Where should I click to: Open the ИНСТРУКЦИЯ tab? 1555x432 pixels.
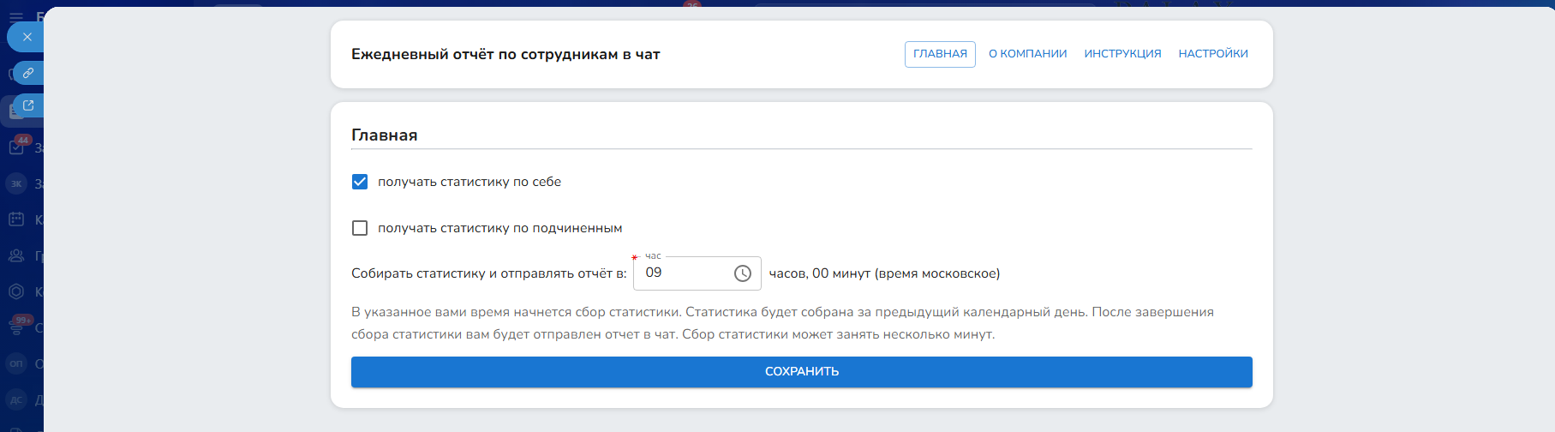tap(1122, 54)
